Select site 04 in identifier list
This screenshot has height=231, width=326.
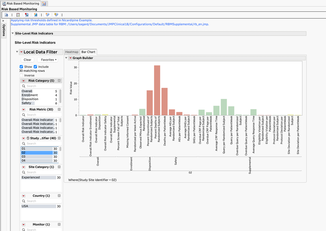pyautogui.click(x=39, y=161)
